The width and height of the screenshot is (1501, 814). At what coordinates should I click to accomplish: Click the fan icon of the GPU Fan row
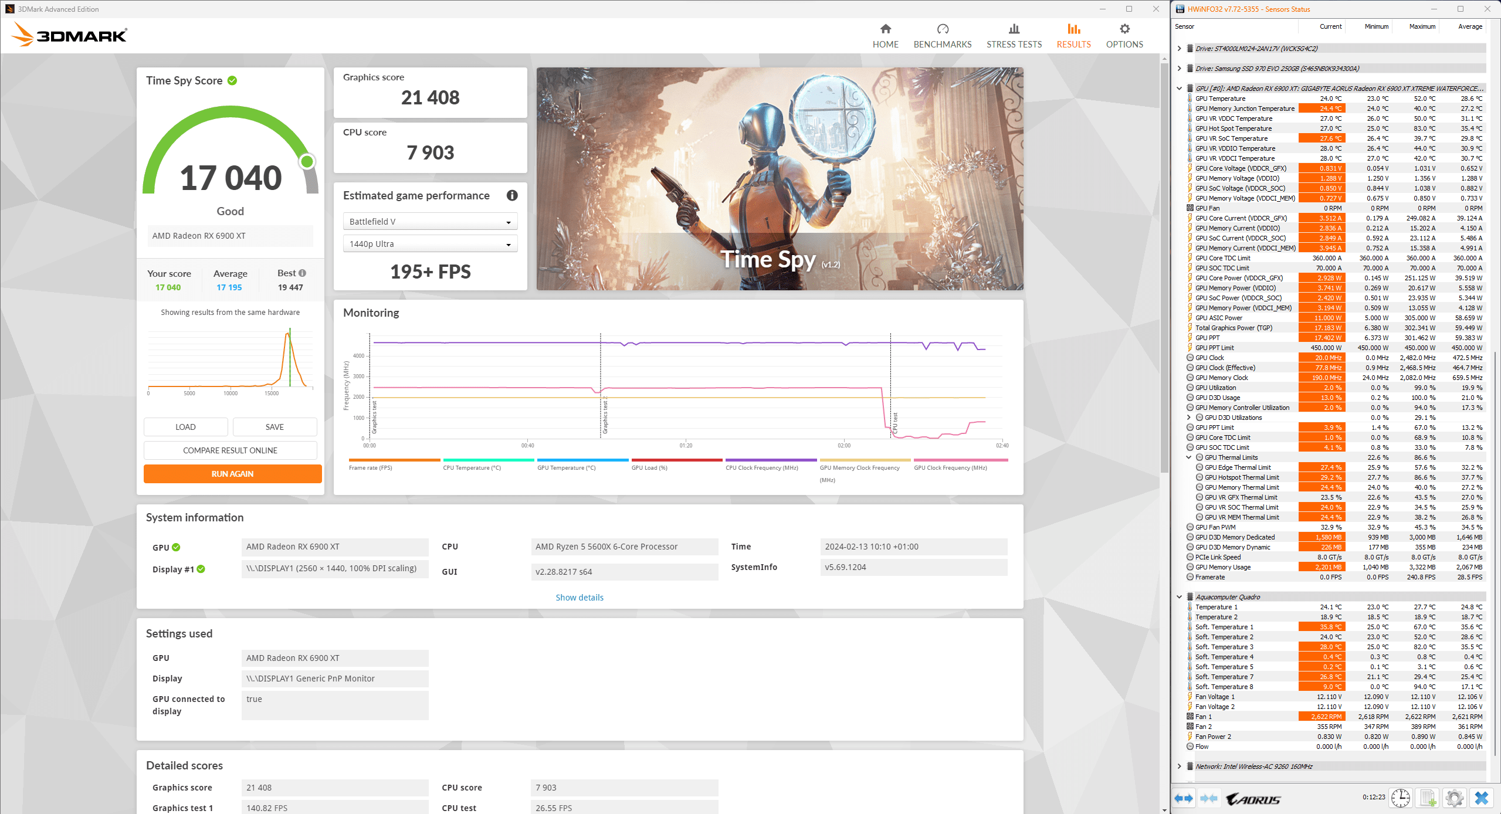[1190, 208]
